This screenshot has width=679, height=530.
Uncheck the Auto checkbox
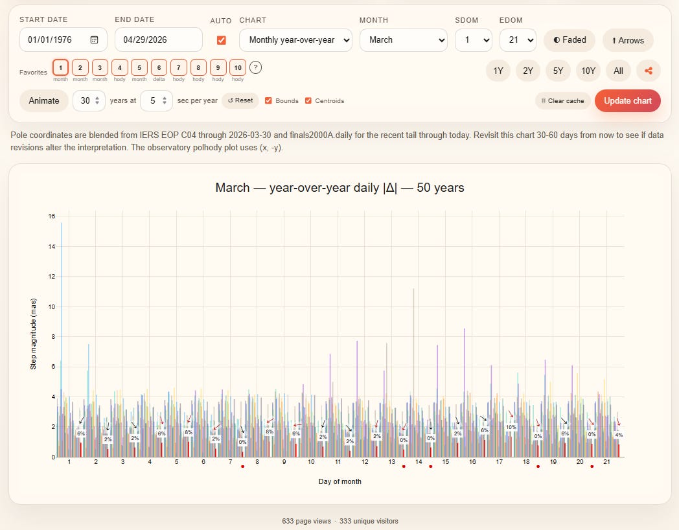pyautogui.click(x=222, y=40)
